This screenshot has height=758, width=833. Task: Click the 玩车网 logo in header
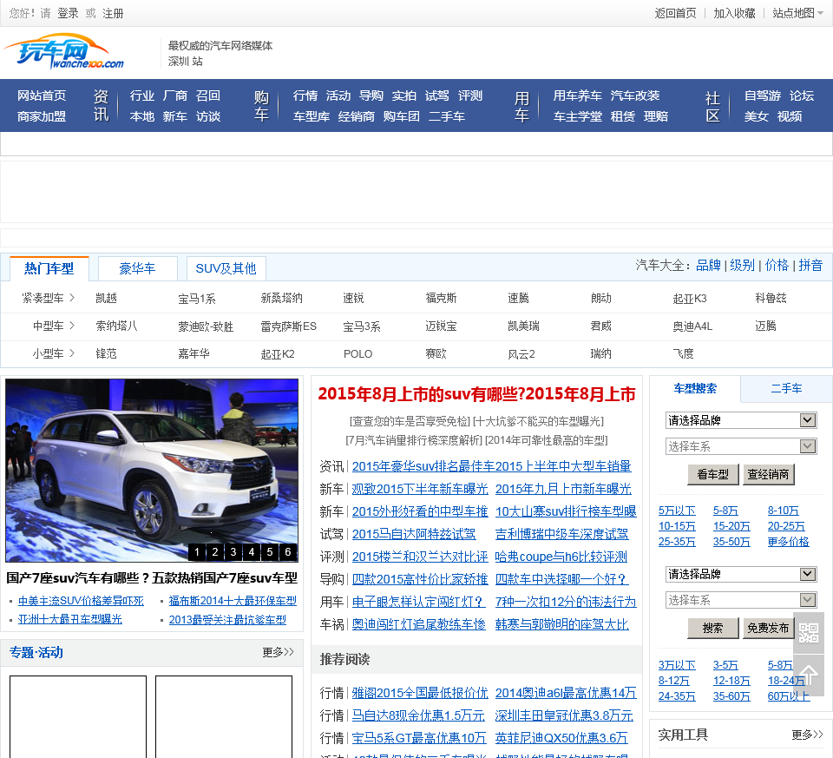[63, 52]
